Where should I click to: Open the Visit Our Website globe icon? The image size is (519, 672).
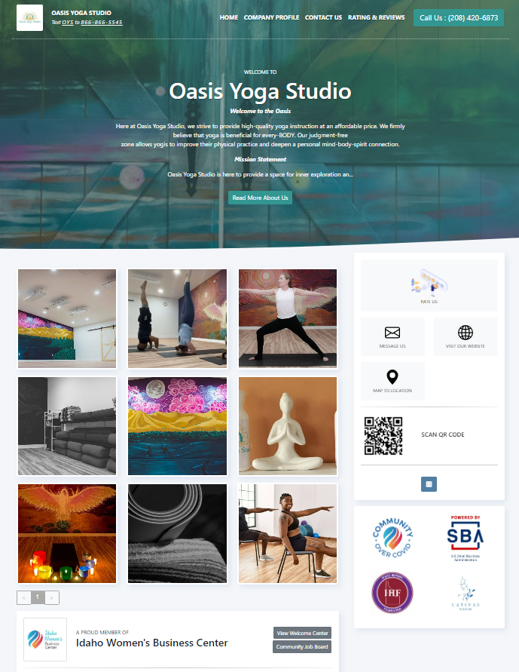tap(465, 333)
